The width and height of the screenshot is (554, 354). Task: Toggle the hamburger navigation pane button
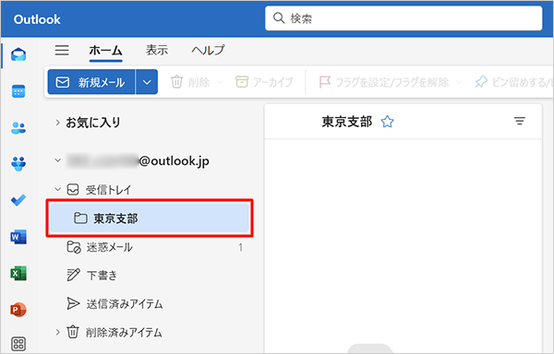(62, 50)
